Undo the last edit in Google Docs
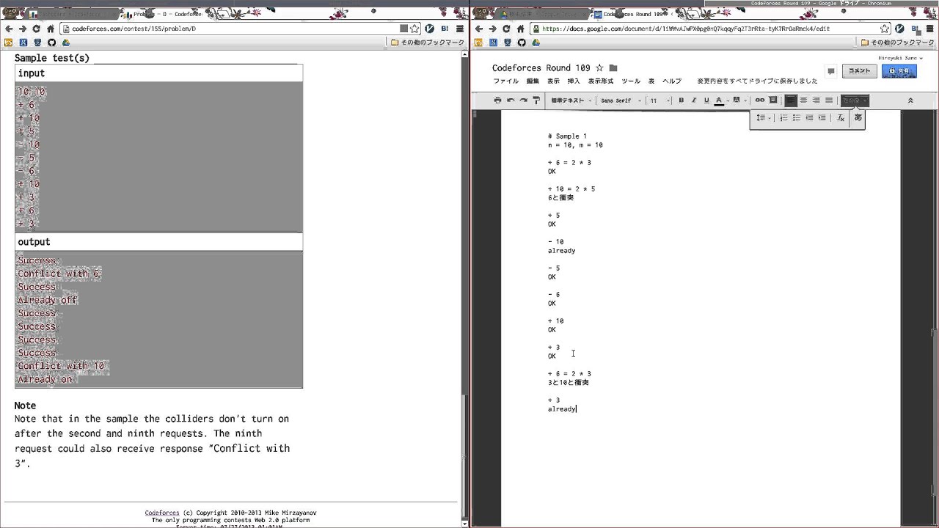The image size is (939, 528). click(511, 100)
